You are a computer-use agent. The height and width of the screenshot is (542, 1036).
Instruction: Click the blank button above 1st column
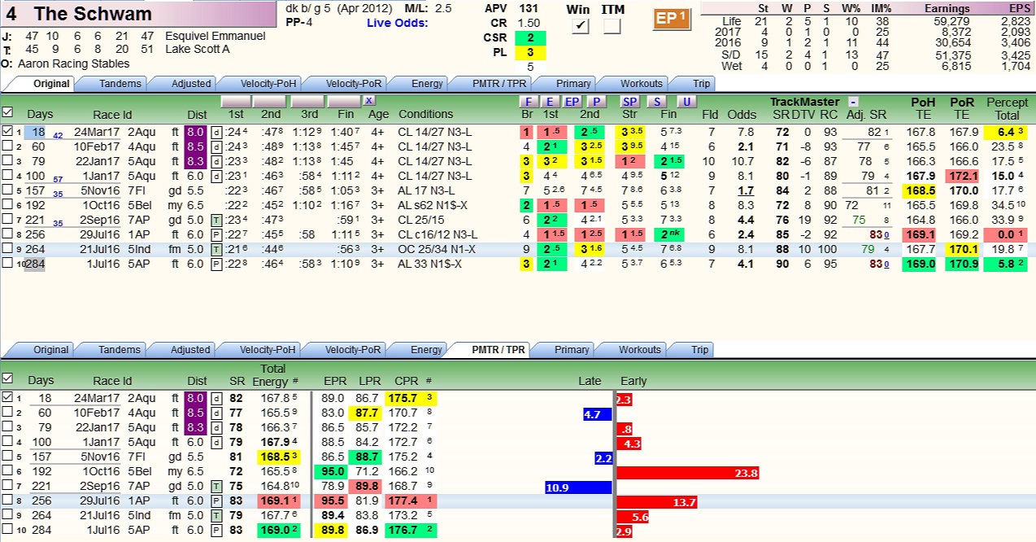point(235,101)
